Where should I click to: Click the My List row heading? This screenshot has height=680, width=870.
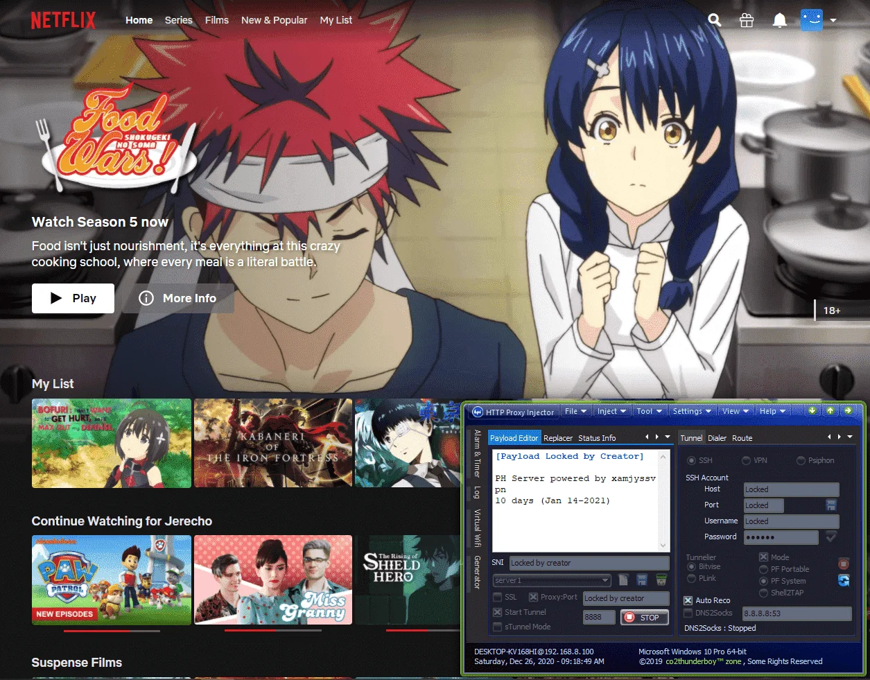coord(53,383)
